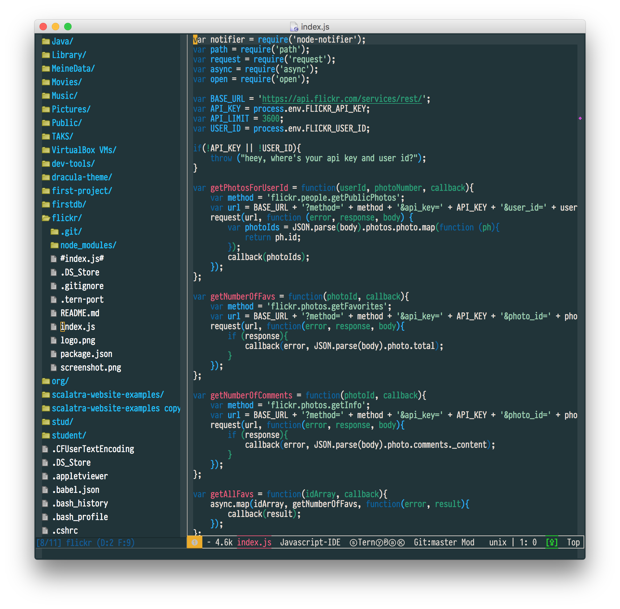Image resolution: width=620 pixels, height=609 pixels.
Task: Click the Library folder icon
Action: tap(46, 55)
